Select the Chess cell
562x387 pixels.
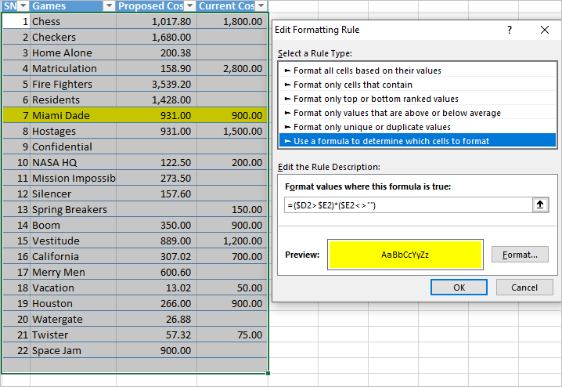click(x=73, y=21)
